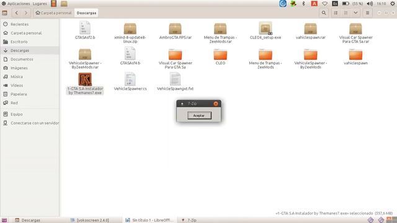The image size is (397, 223).
Task: Switch to 7-Zip taskbar entry
Action: (189, 221)
